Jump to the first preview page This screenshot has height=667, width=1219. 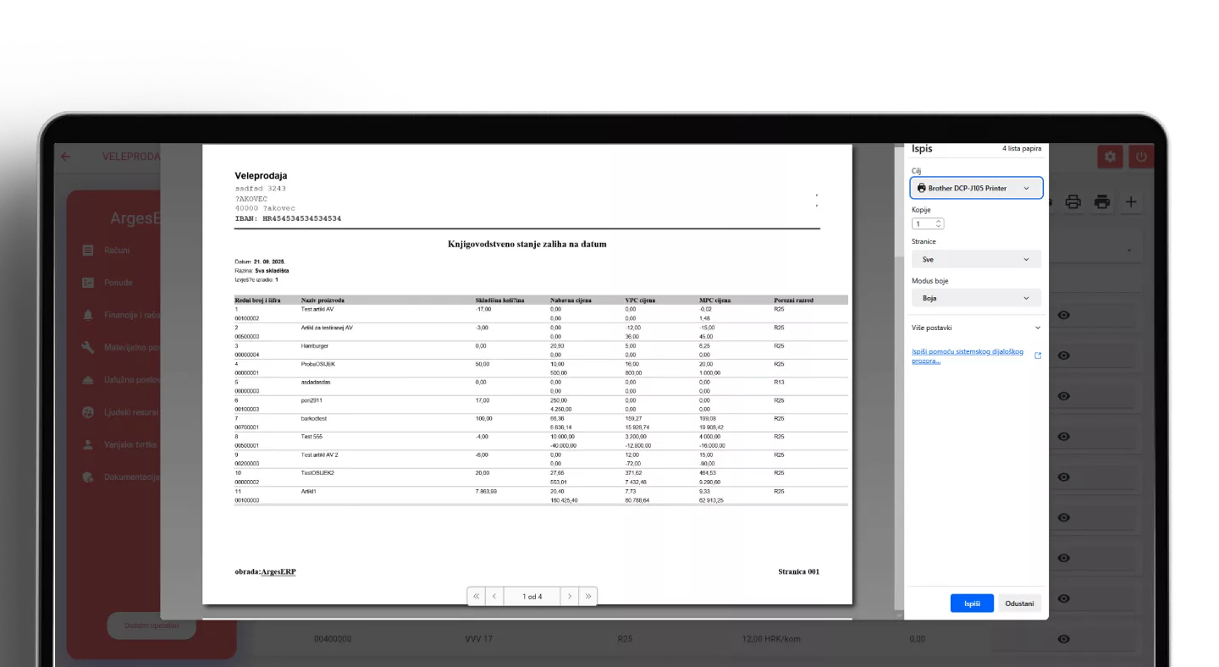pyautogui.click(x=476, y=597)
